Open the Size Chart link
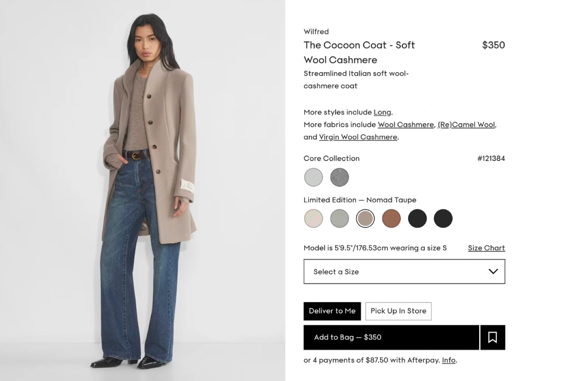 486,248
